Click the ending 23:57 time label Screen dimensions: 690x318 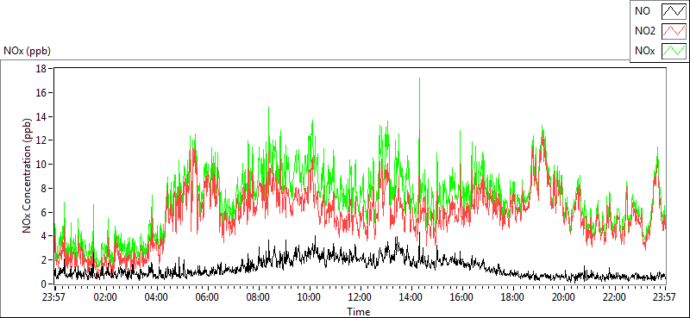[x=665, y=297]
